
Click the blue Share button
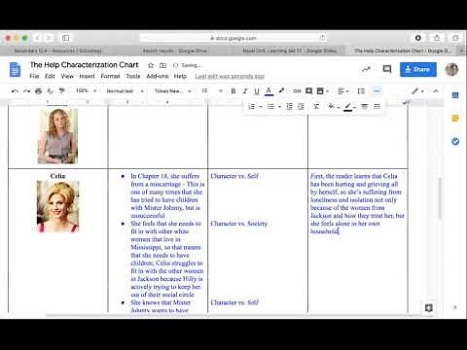click(x=417, y=69)
